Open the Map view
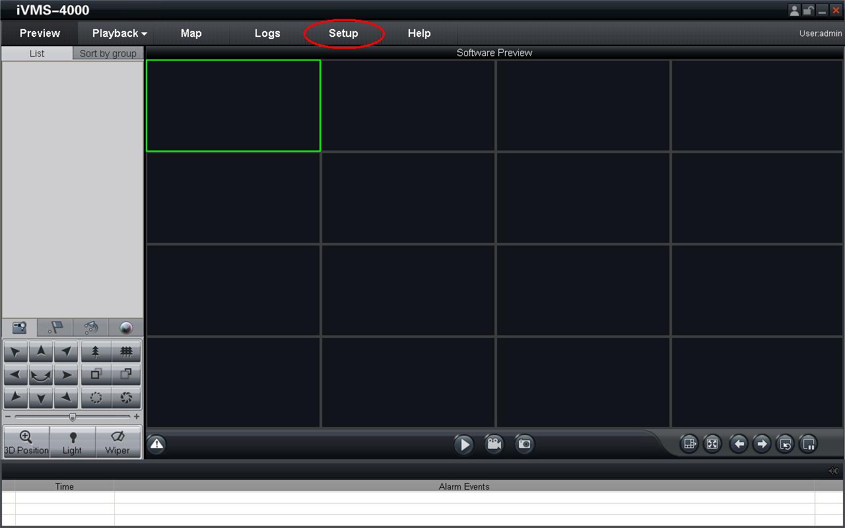 tap(191, 33)
